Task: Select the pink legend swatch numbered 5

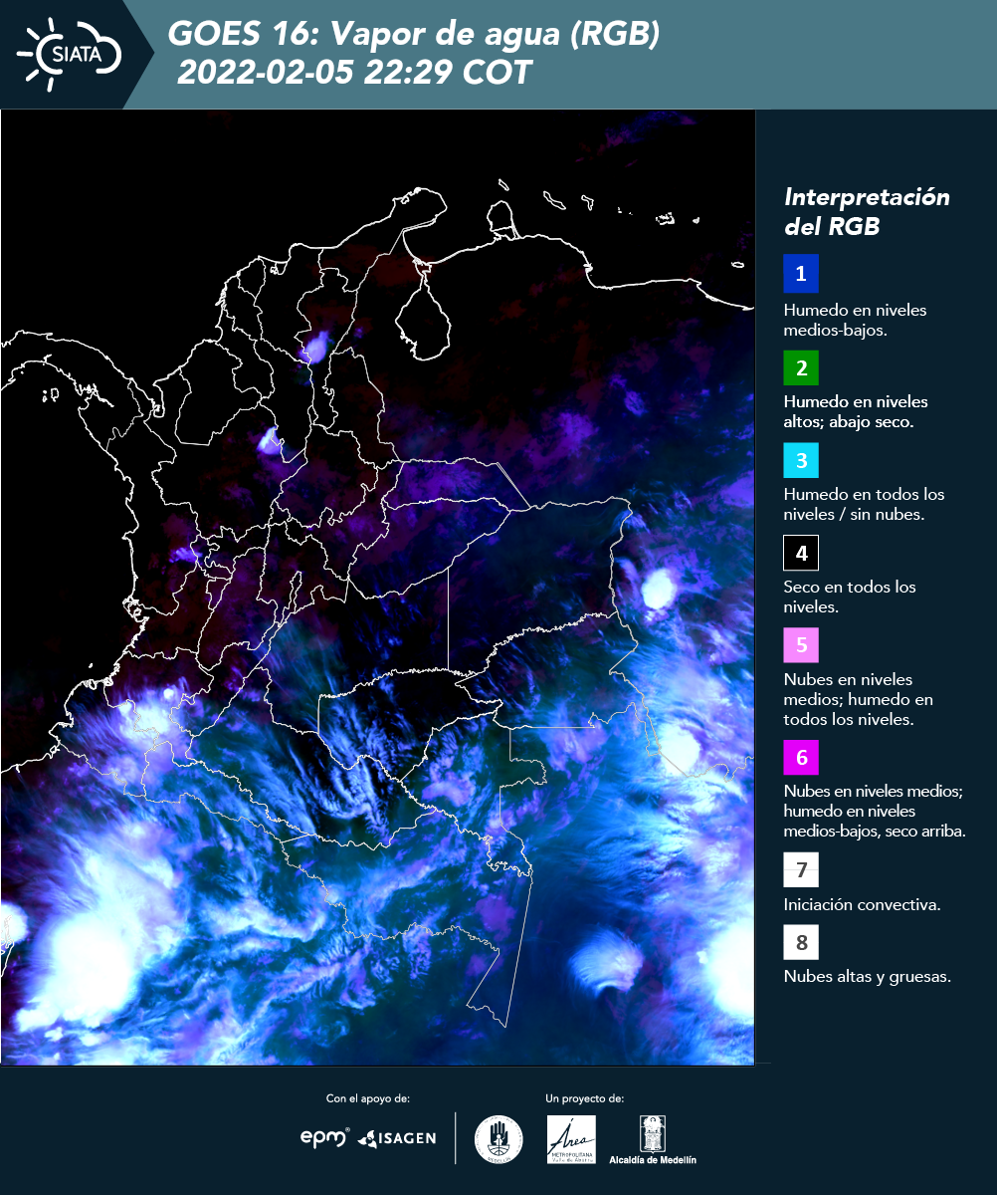Action: click(x=800, y=644)
